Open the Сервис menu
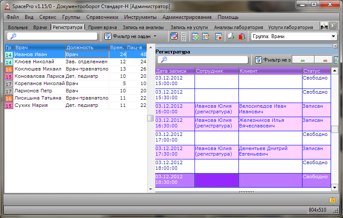 pyautogui.click(x=48, y=17)
